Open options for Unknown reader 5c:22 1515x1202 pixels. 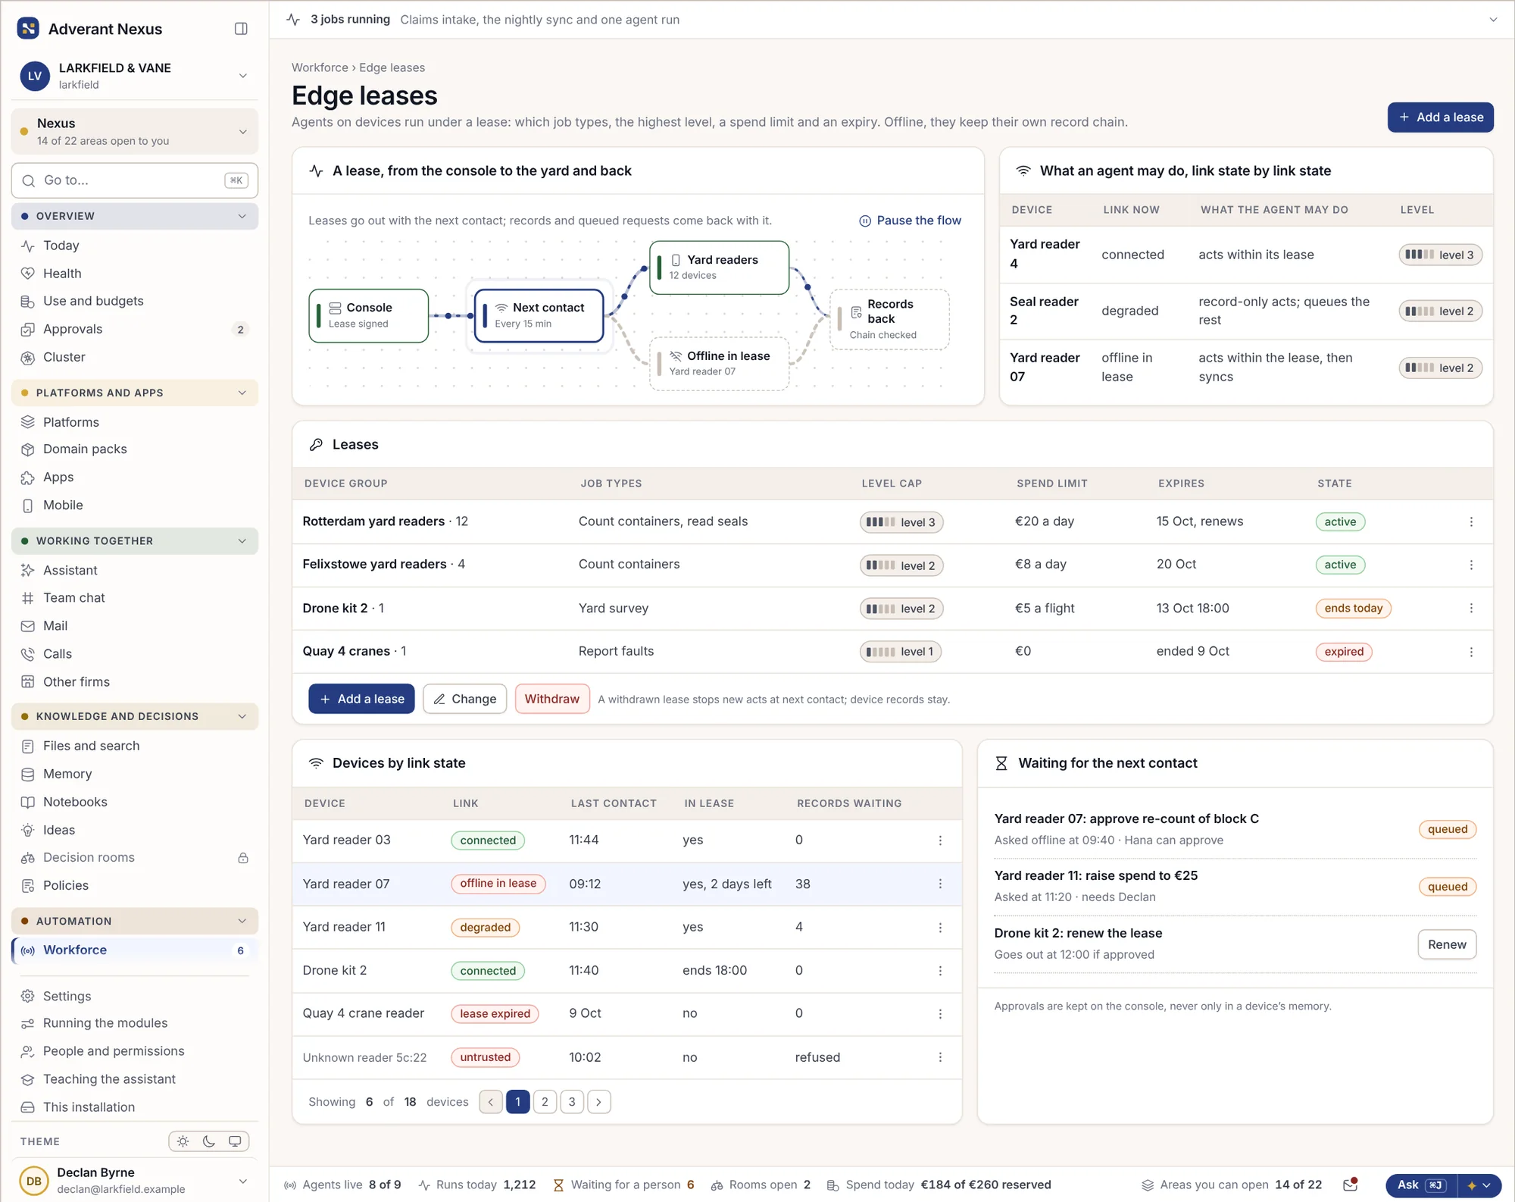pos(940,1058)
